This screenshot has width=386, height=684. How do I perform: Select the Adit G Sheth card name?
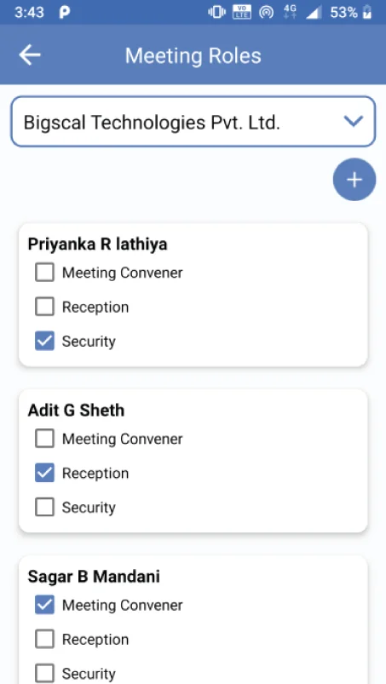(x=77, y=411)
